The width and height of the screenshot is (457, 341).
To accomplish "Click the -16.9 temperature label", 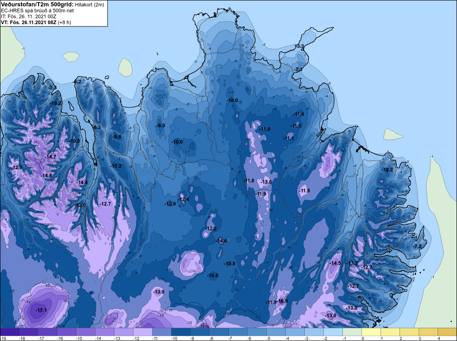I will click(x=282, y=301).
